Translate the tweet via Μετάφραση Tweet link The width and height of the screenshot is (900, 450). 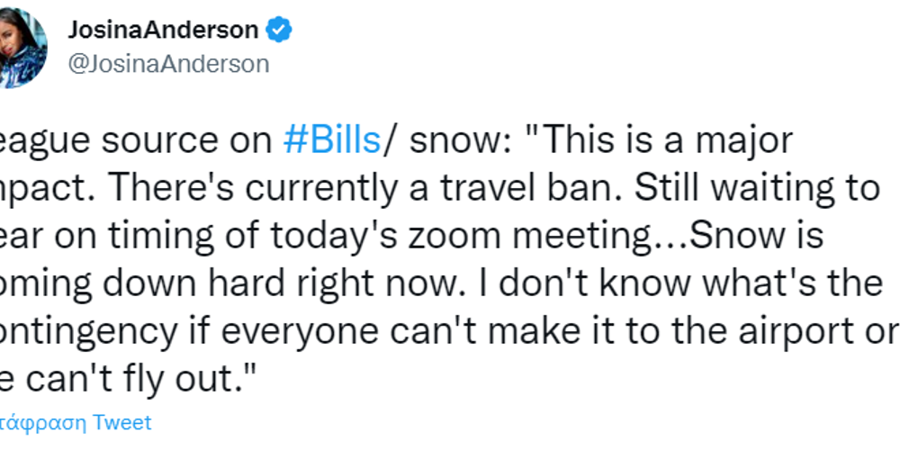tap(76, 422)
